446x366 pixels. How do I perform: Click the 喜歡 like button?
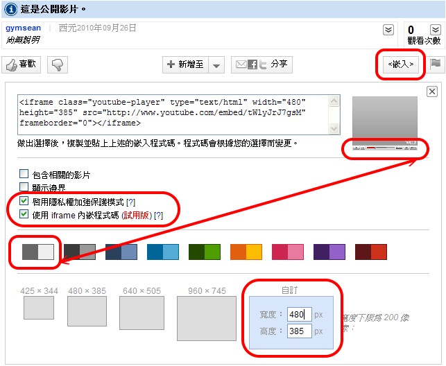click(22, 64)
